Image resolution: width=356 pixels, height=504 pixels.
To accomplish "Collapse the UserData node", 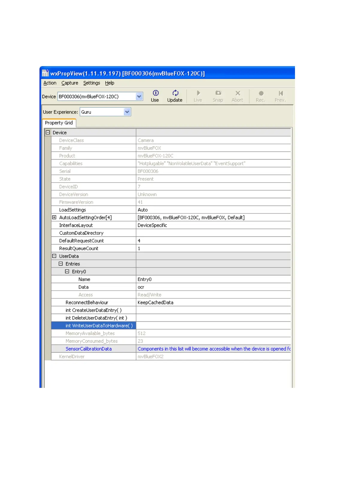I will point(54,256).
